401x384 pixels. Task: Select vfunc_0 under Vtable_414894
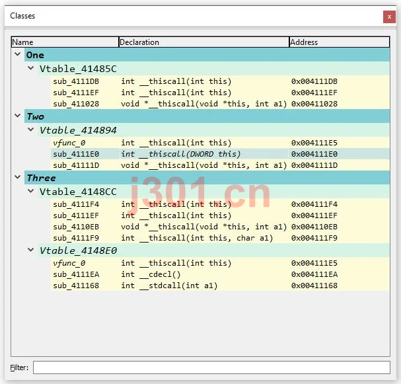click(x=69, y=143)
